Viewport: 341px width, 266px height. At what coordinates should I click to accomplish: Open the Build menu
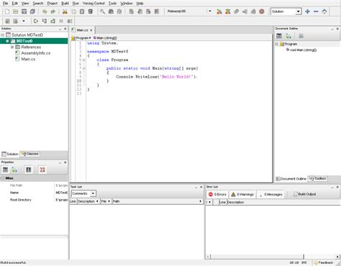(x=65, y=4)
